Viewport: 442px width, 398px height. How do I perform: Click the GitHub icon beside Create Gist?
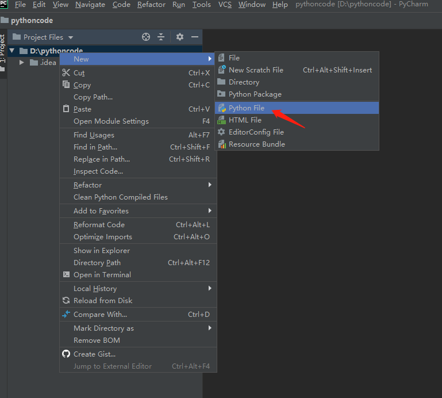(x=66, y=354)
